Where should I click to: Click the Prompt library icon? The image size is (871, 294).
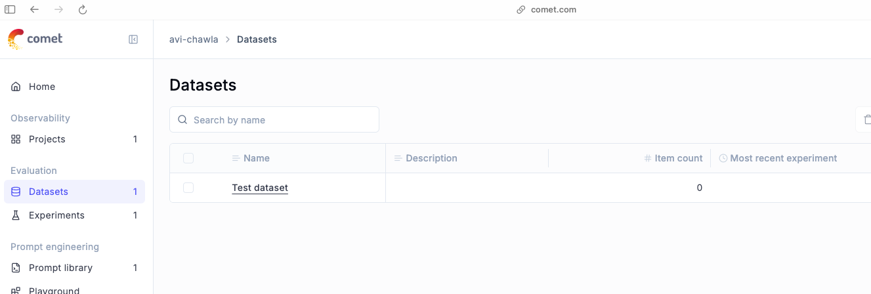pyautogui.click(x=16, y=268)
